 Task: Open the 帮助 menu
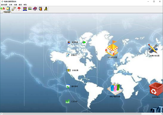pyautogui.click(x=25, y=5)
